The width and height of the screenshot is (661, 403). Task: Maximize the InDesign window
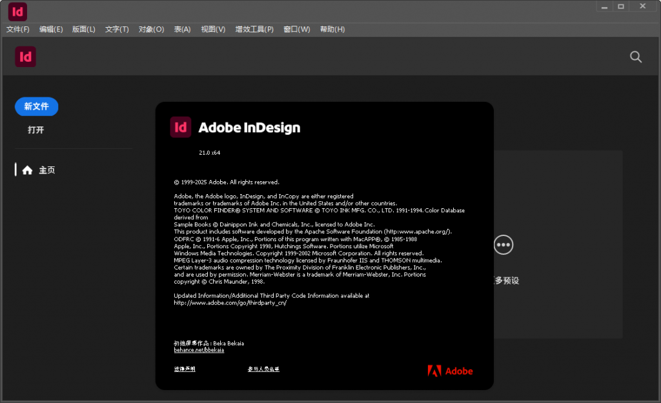coord(621,6)
